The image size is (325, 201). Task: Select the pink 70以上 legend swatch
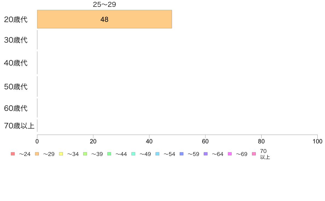tap(254, 154)
